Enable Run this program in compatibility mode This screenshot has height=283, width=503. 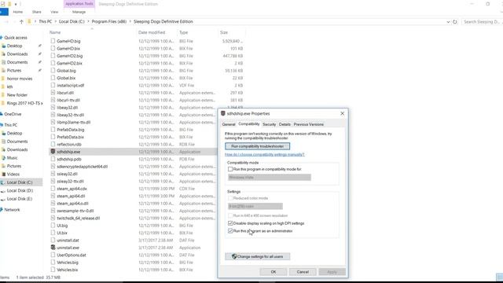pos(230,169)
